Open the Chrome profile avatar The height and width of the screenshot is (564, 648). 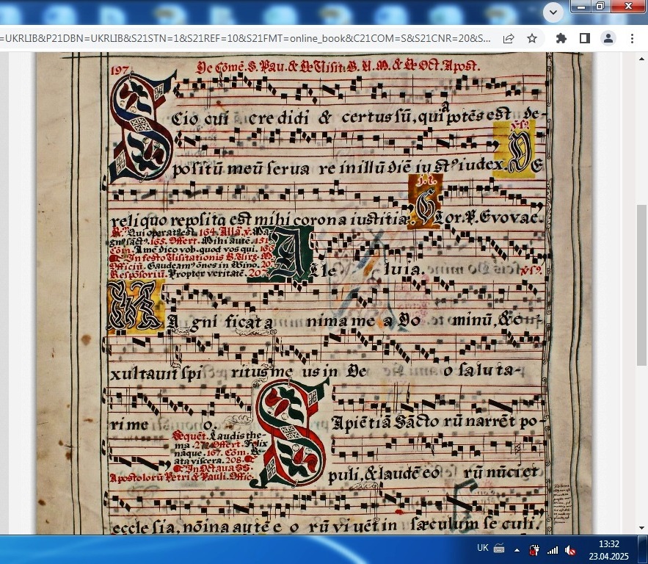[x=608, y=38]
